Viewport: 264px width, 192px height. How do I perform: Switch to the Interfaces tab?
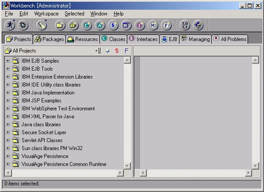click(143, 39)
